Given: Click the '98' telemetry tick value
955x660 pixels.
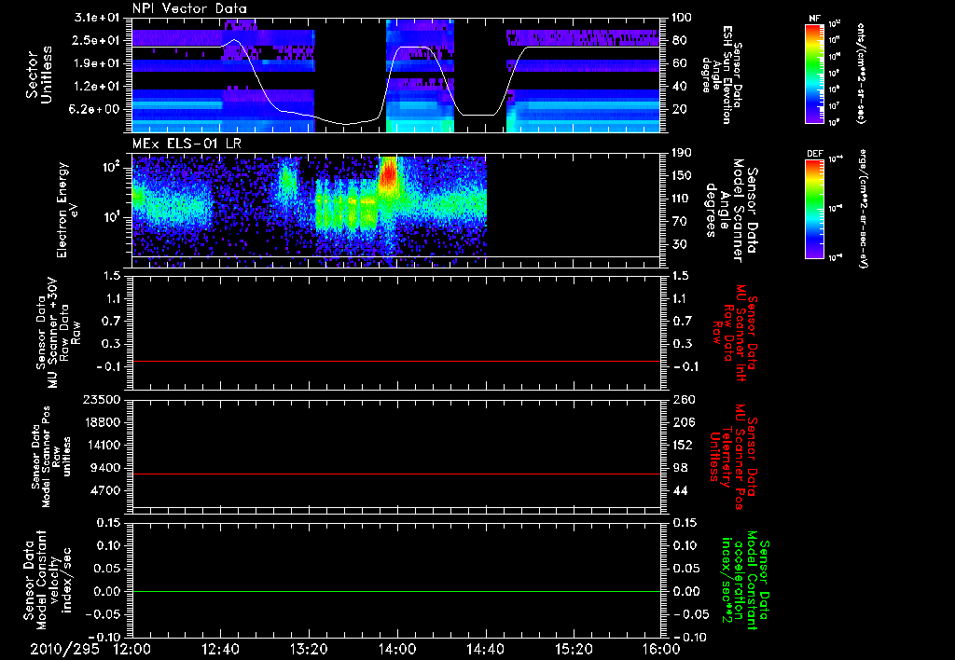Looking at the screenshot, I should click(x=680, y=468).
